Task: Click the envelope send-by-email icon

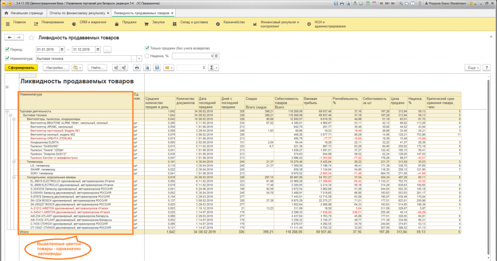Action: [166, 67]
